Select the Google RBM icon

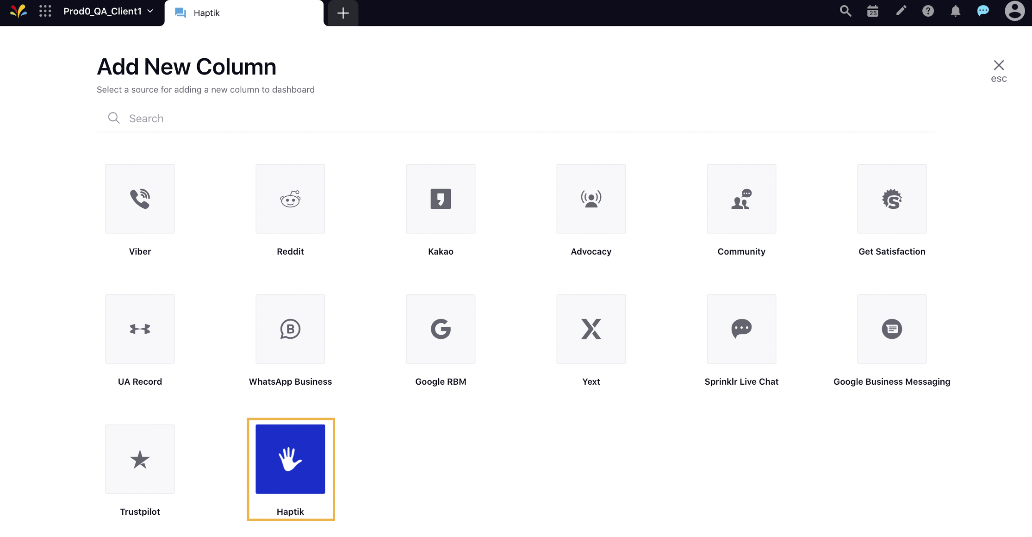440,329
